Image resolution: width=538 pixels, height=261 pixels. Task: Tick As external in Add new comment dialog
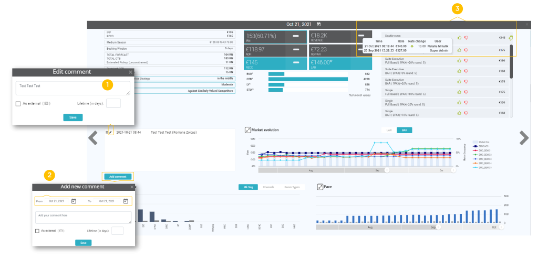point(37,231)
